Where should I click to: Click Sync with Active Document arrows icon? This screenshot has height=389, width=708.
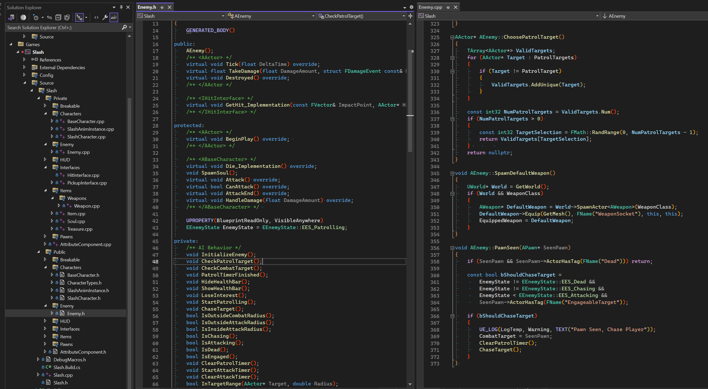pos(49,18)
